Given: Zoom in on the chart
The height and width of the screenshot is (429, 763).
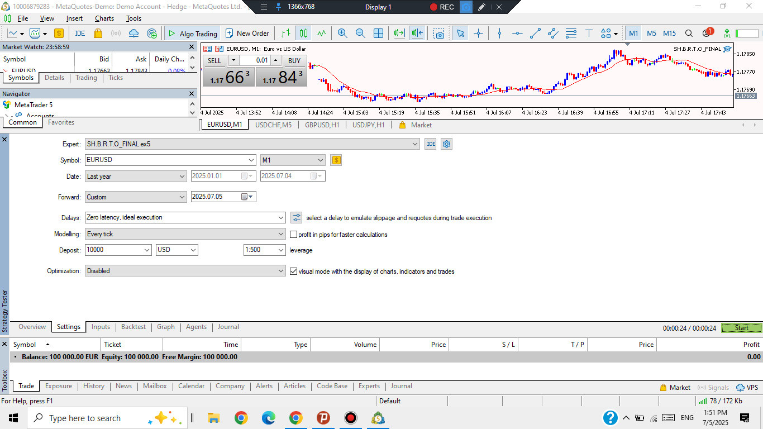Looking at the screenshot, I should (342, 34).
